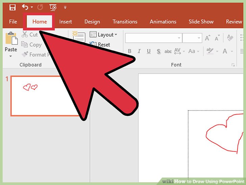Toggle Italic text formatting

[x=139, y=52]
